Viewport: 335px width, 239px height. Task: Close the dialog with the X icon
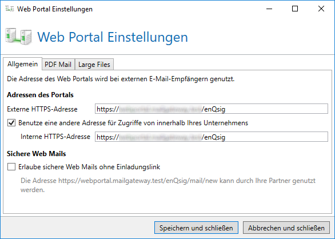point(321,9)
